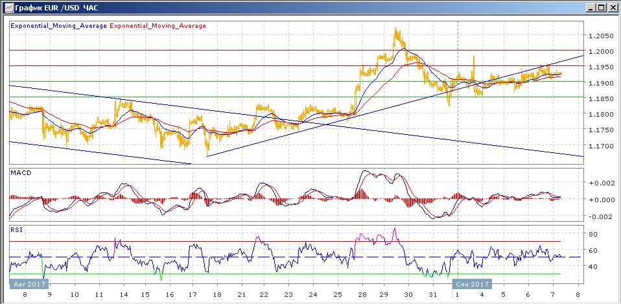Click the 1.2000 price axis label
The height and width of the screenshot is (304, 621).
600,51
